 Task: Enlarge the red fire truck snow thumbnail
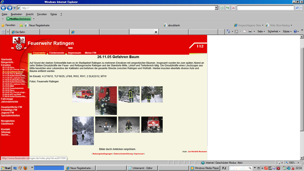pos(83,94)
